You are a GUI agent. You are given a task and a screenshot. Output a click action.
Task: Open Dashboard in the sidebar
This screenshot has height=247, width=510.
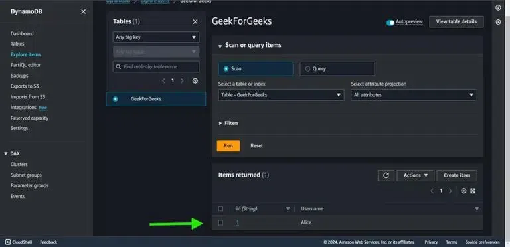(x=22, y=33)
